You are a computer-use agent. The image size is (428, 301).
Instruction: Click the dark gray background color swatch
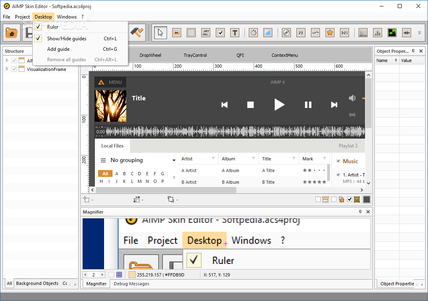[367, 199]
